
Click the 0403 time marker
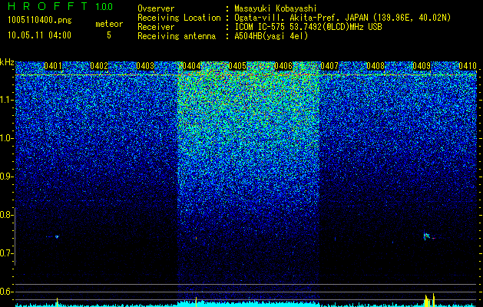point(145,66)
